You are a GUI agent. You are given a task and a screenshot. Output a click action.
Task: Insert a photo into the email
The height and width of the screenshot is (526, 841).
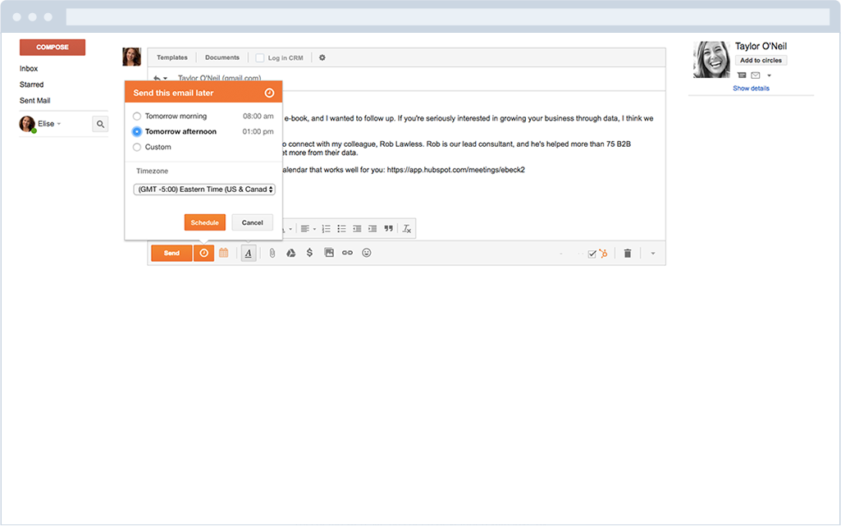329,253
